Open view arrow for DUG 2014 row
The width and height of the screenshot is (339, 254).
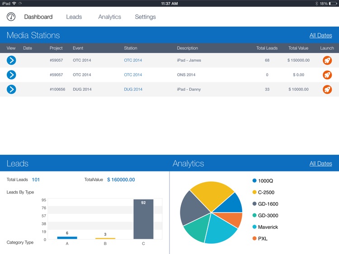[11, 89]
